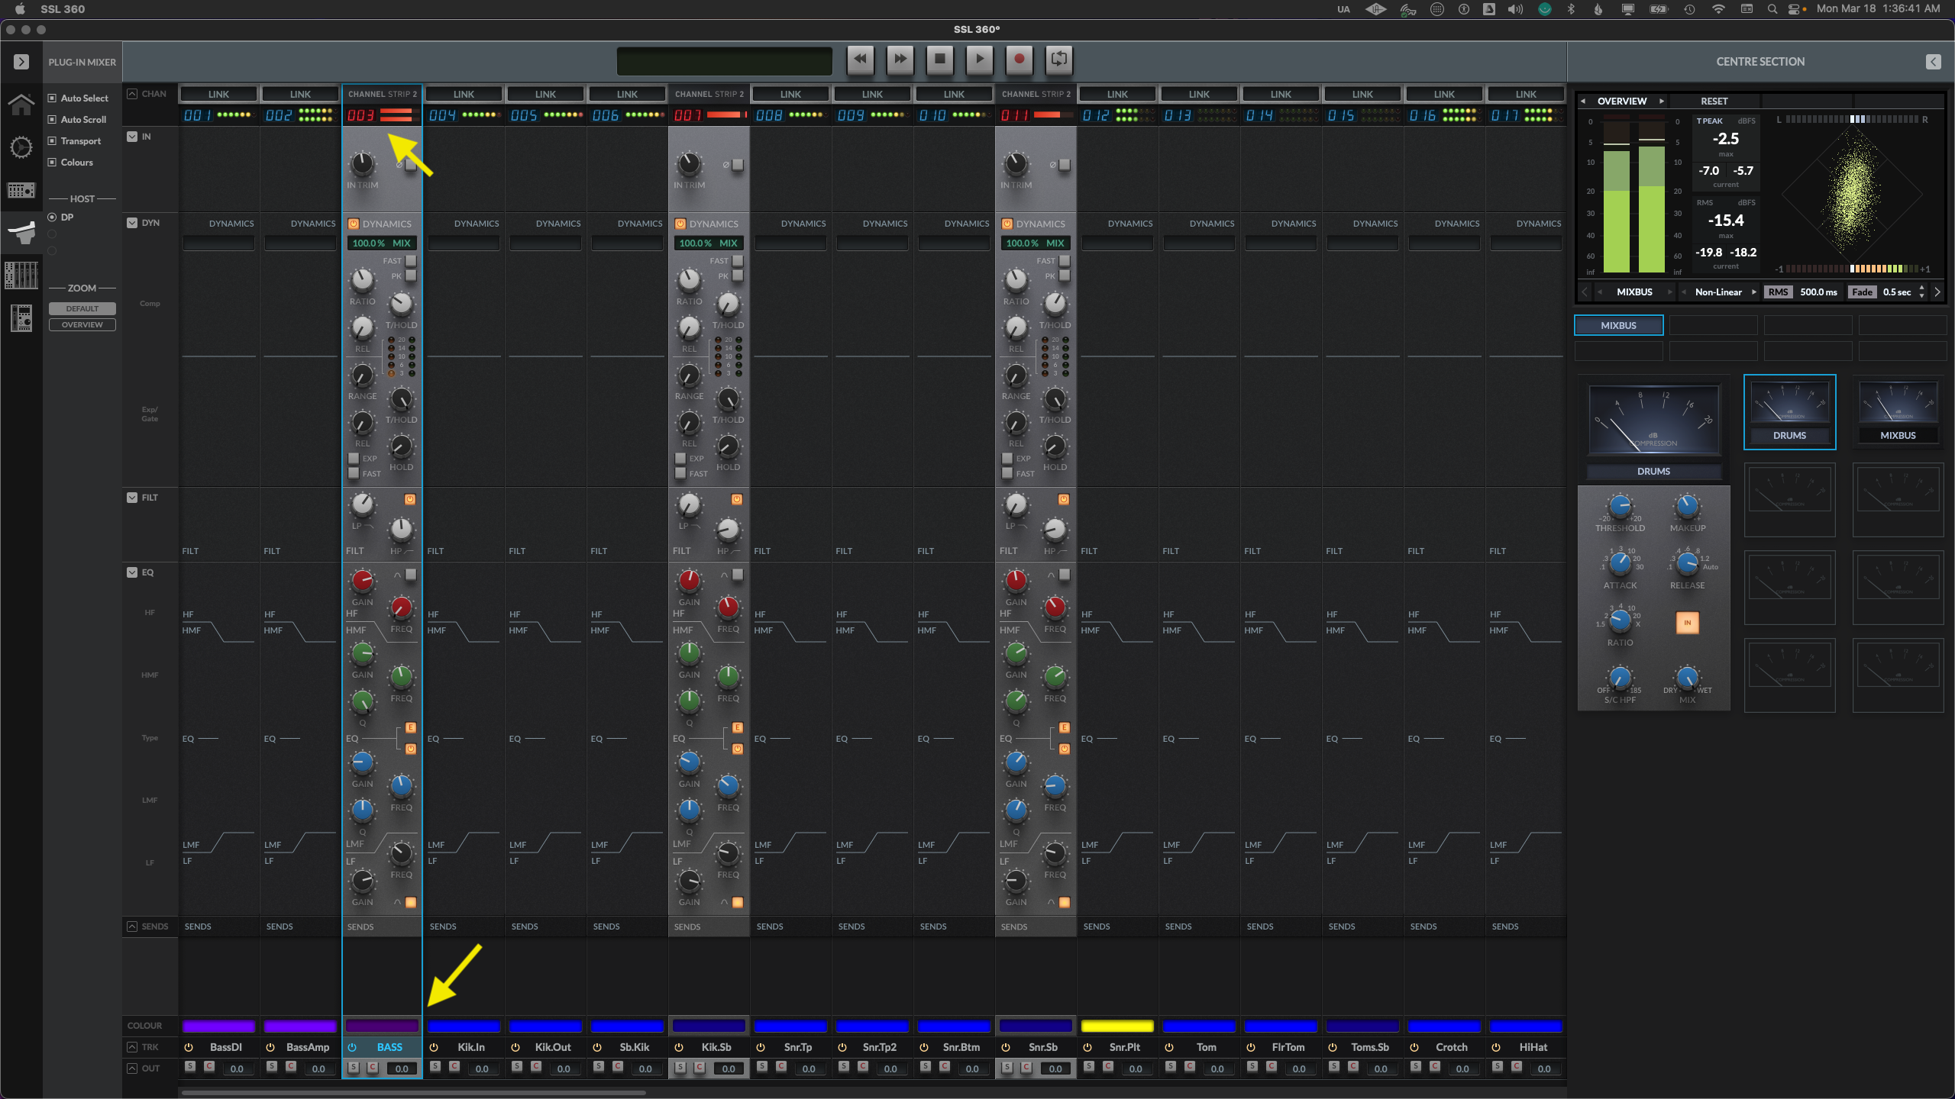Toggle EQ E-type button on BASS channel
This screenshot has width=1955, height=1099.
[410, 727]
